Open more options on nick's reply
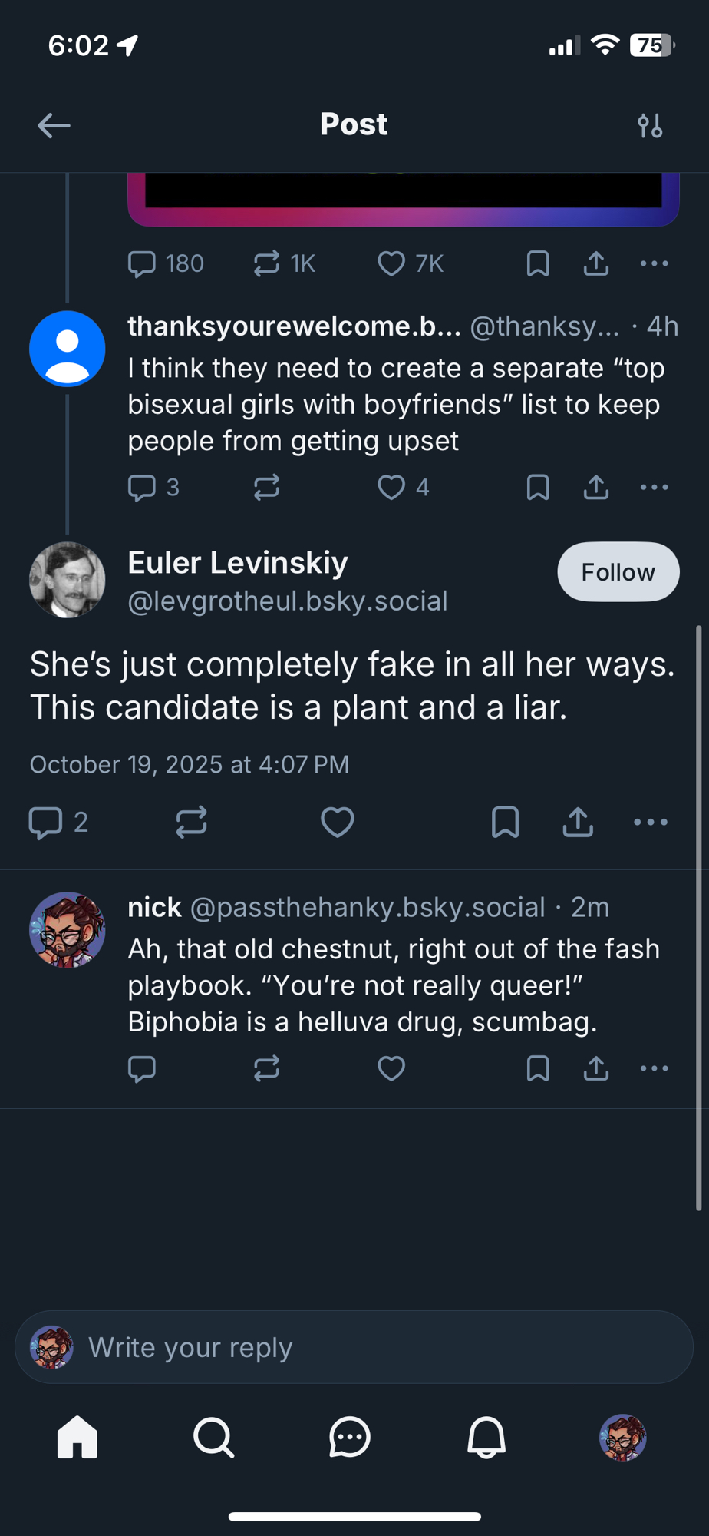Viewport: 709px width, 1536px height. 654,1068
